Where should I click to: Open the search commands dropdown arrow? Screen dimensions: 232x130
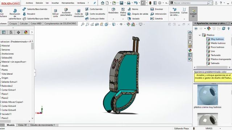point(212,3)
